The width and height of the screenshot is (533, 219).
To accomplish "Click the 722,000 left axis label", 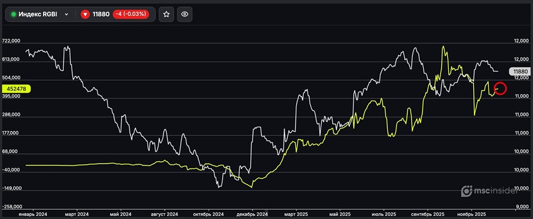I will (x=11, y=41).
